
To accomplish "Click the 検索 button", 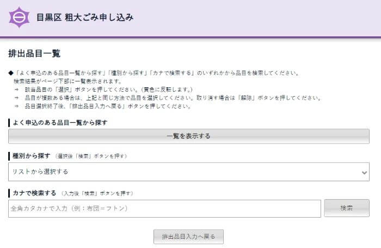I will [x=347, y=208].
